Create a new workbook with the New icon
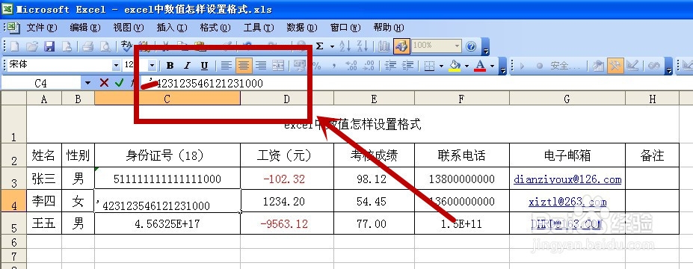 coord(15,46)
